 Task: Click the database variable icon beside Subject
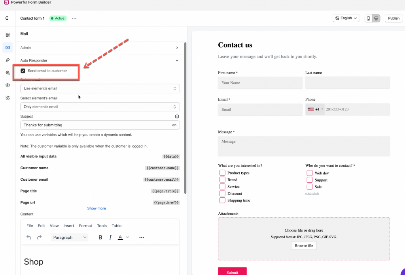pos(177,116)
